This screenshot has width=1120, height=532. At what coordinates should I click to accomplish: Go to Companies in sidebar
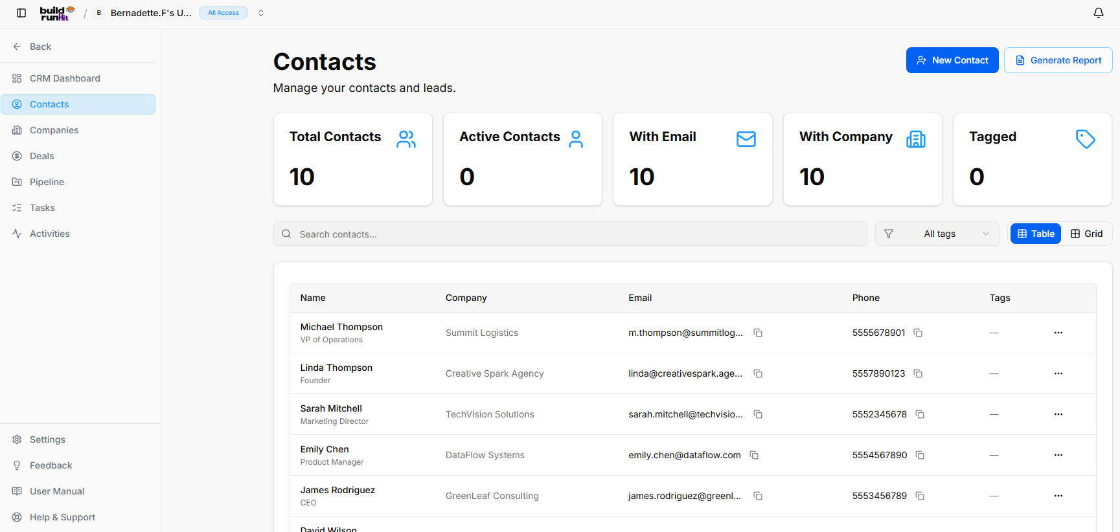click(78, 130)
